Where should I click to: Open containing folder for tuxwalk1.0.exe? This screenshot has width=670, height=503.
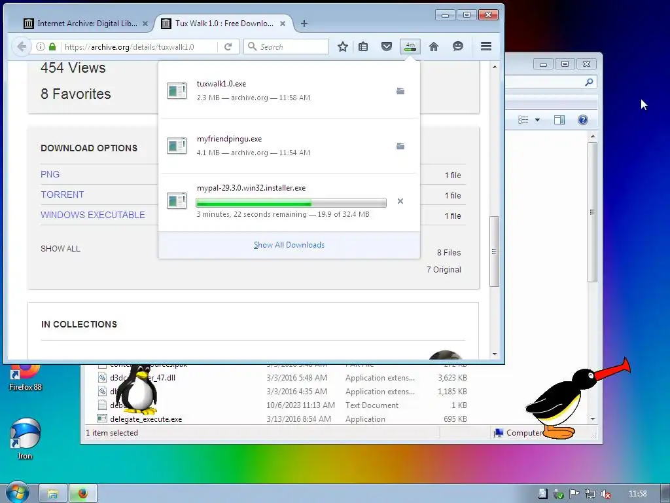click(x=400, y=91)
